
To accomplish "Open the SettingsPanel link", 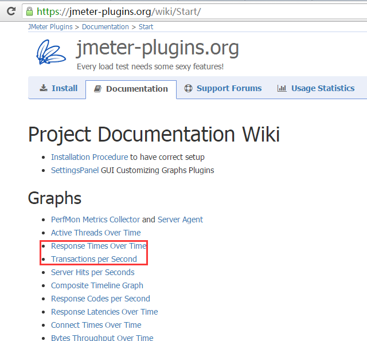I will 75,170.
